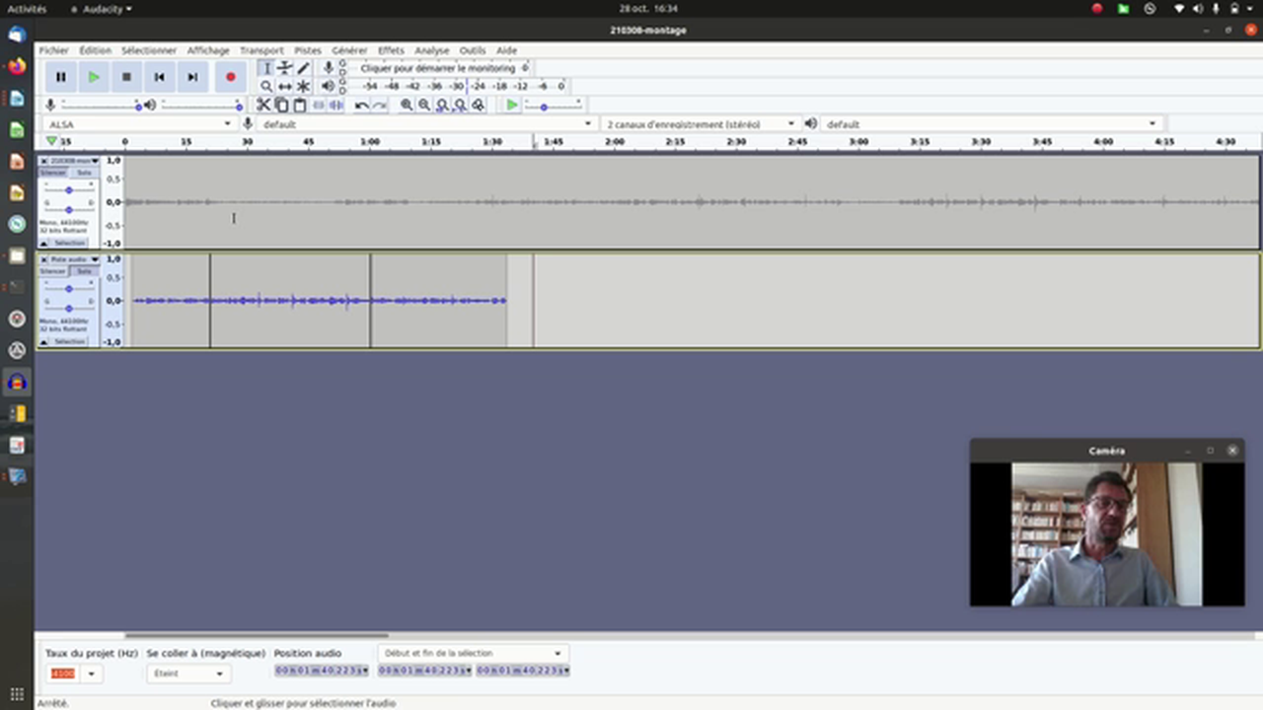This screenshot has width=1263, height=710.
Task: Click the scissors icon to cut selection
Action: (x=263, y=105)
